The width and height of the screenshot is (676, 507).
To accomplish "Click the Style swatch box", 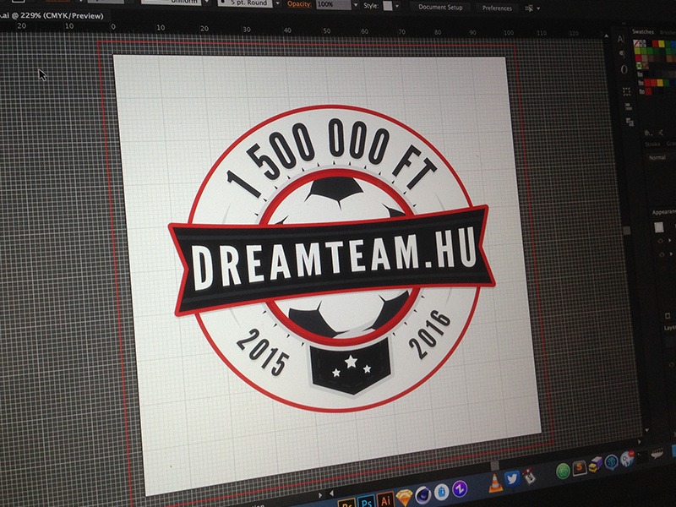I will click(388, 6).
